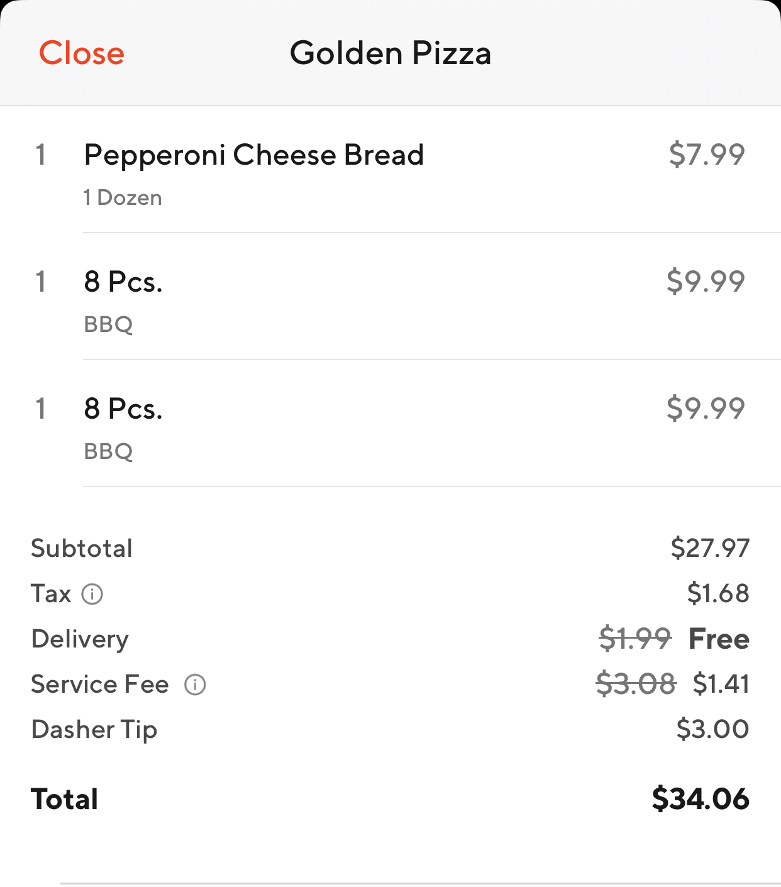
Task: Click the $1.41 service fee amount
Action: [x=721, y=684]
